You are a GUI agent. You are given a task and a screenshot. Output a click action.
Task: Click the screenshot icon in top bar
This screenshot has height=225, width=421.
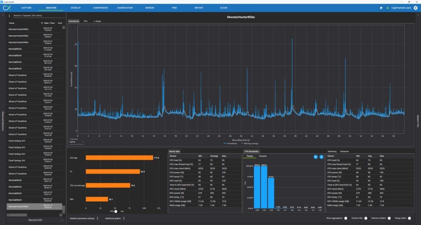[381, 8]
